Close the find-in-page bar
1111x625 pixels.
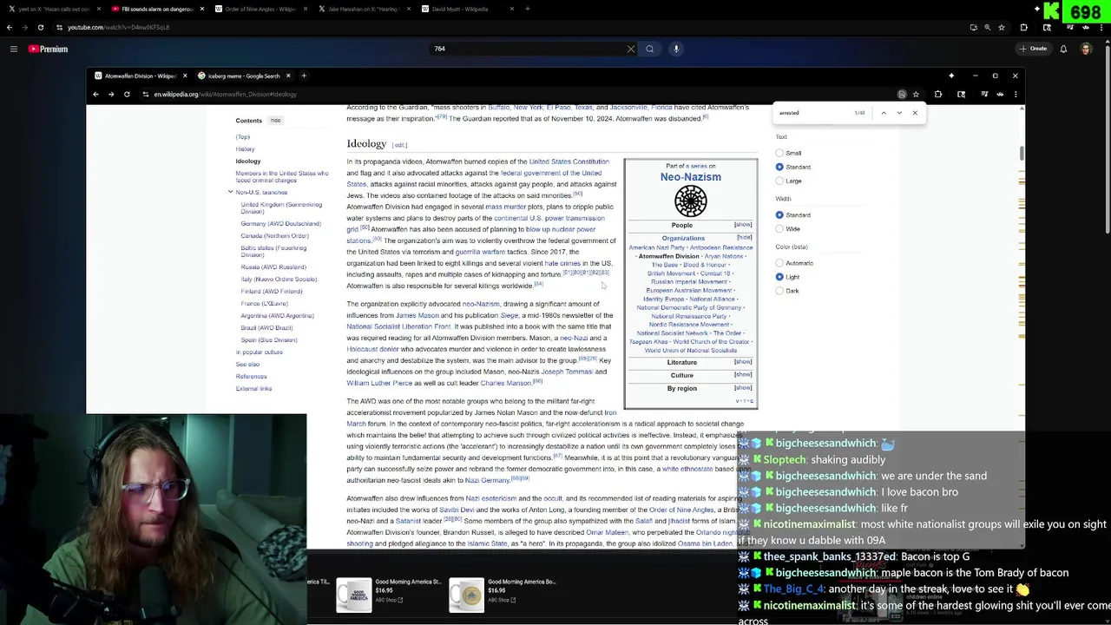pyautogui.click(x=915, y=113)
